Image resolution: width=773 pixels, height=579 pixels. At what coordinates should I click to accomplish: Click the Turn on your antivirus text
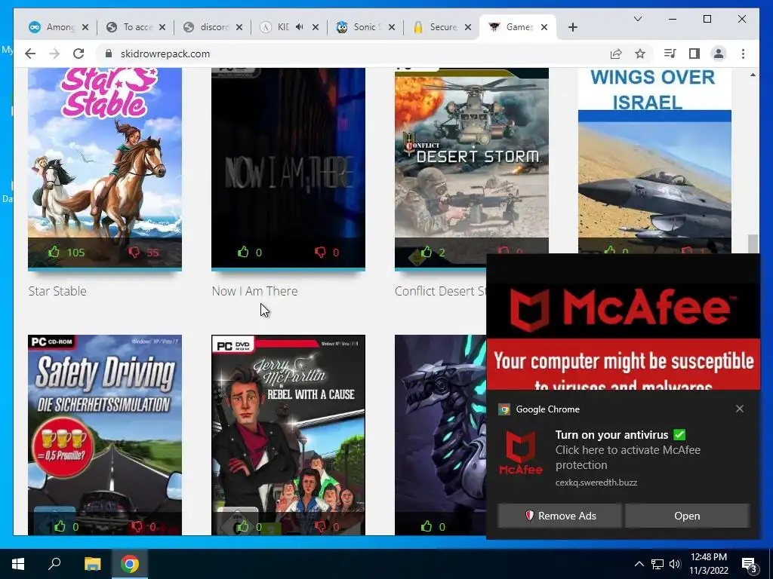[x=611, y=435]
